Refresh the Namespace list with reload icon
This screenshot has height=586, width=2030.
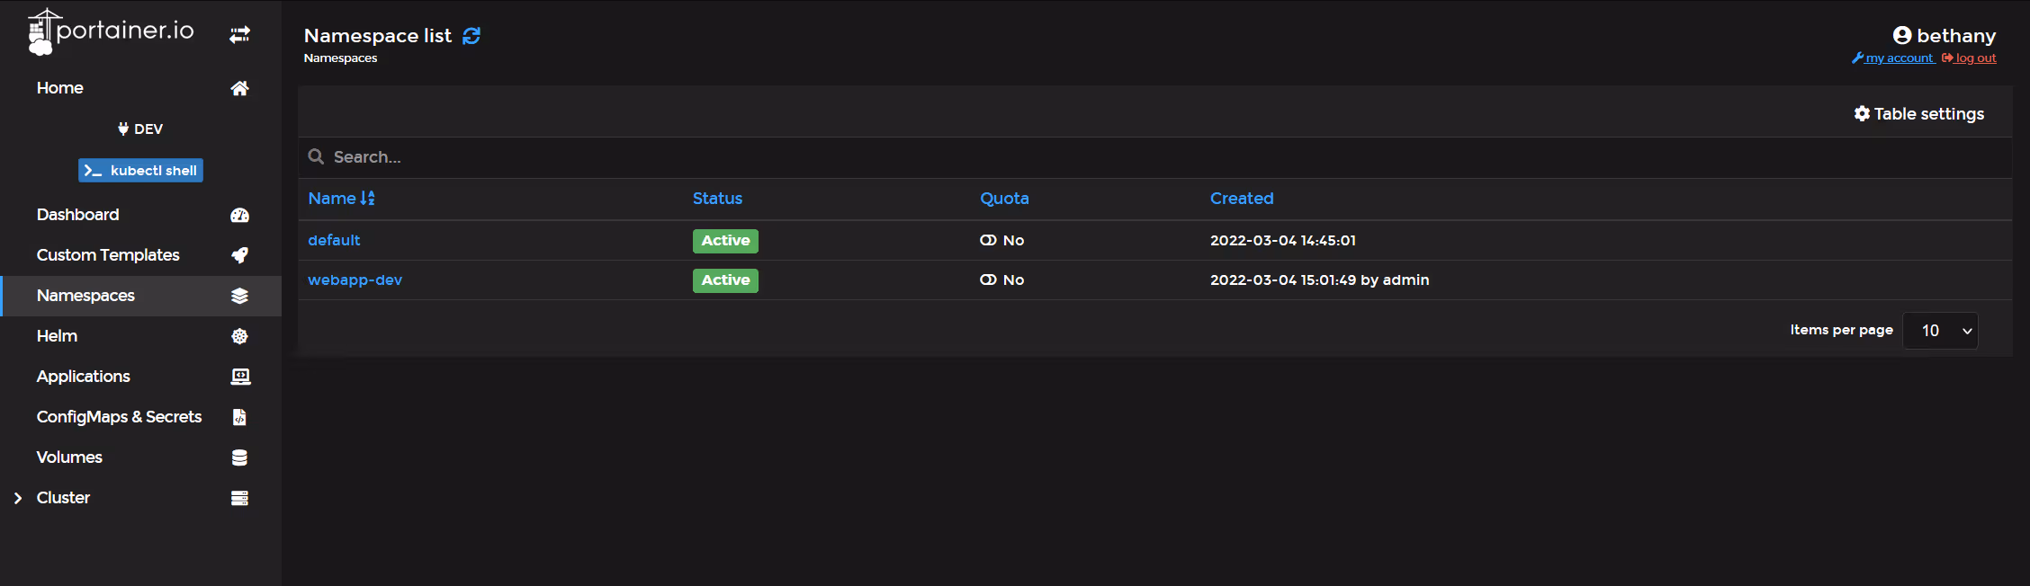coord(472,36)
